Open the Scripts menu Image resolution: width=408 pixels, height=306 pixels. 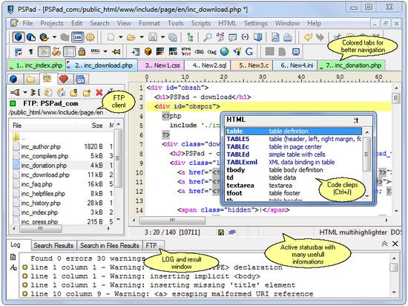tap(201, 24)
